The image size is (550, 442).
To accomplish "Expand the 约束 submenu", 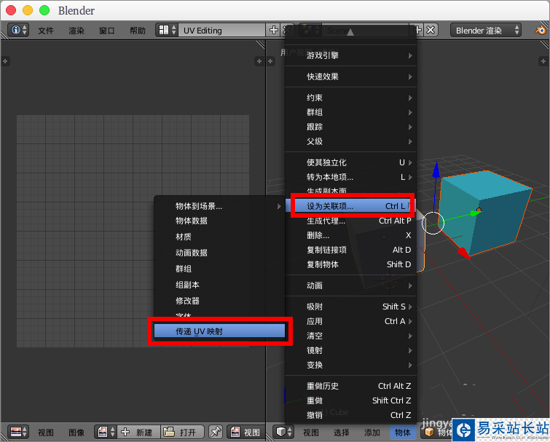I will click(x=351, y=98).
